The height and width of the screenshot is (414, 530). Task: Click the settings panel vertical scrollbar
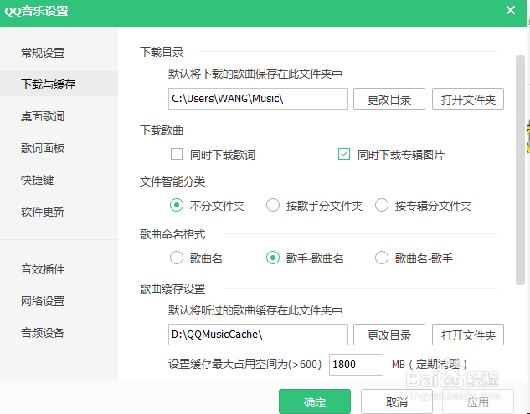(x=520, y=170)
